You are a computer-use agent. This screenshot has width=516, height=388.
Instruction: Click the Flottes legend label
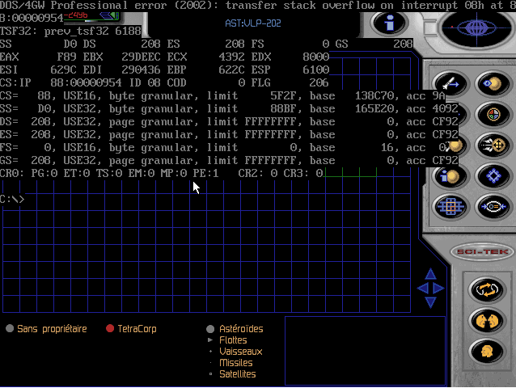(x=233, y=340)
